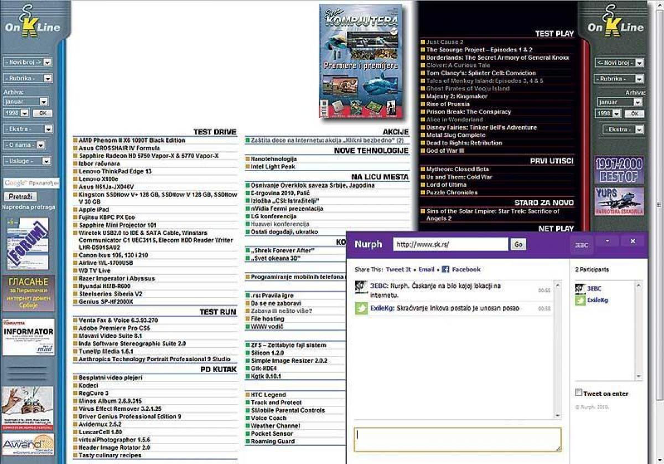Image resolution: width=664 pixels, height=464 pixels.
Task: Click the Facebook share icon in Nurph
Action: pos(445,270)
